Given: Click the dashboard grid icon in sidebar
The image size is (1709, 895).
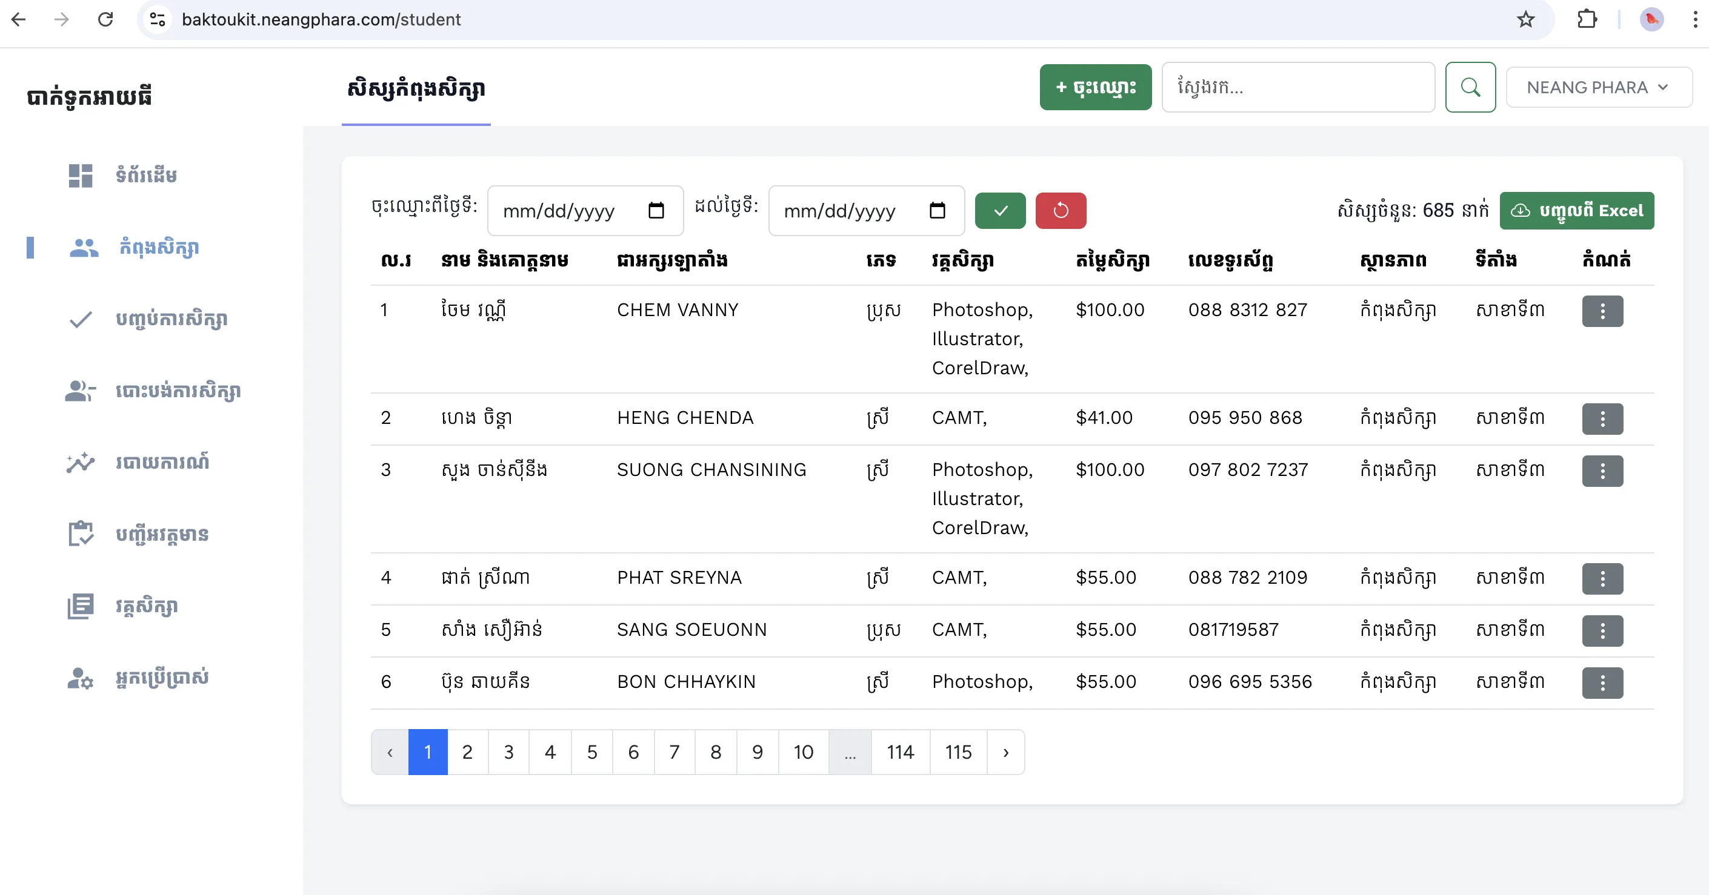Looking at the screenshot, I should click(x=80, y=176).
